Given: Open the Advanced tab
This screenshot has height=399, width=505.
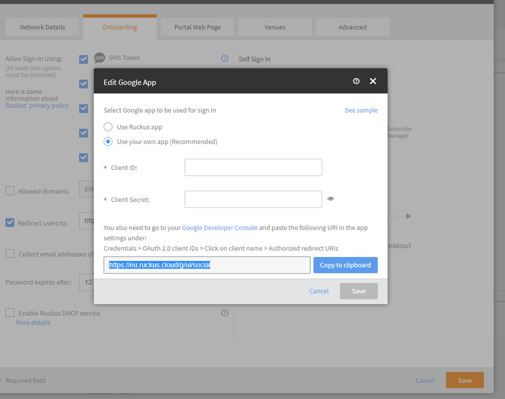Looking at the screenshot, I should click(353, 27).
